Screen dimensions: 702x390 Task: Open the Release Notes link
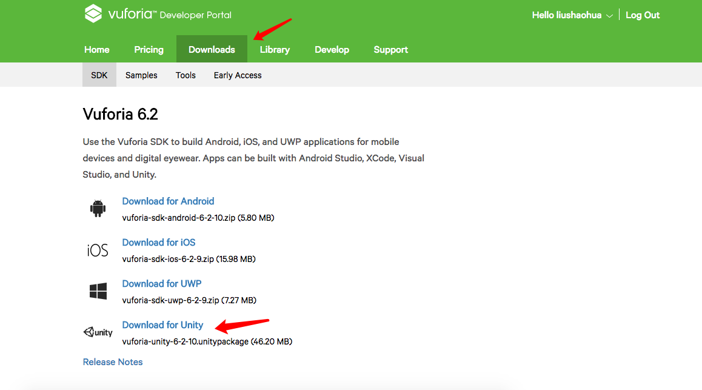click(x=113, y=361)
